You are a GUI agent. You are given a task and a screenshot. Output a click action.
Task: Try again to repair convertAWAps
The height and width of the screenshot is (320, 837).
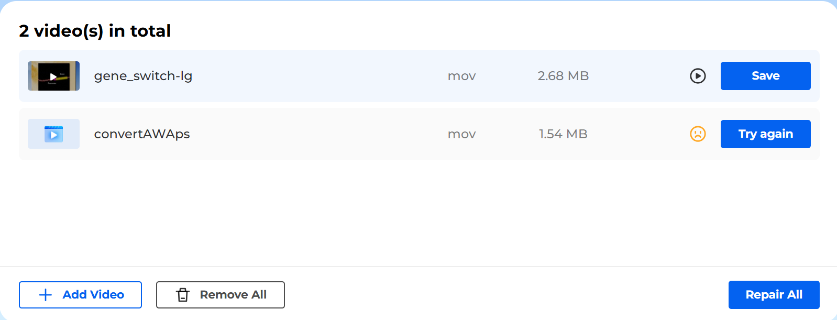[765, 134]
